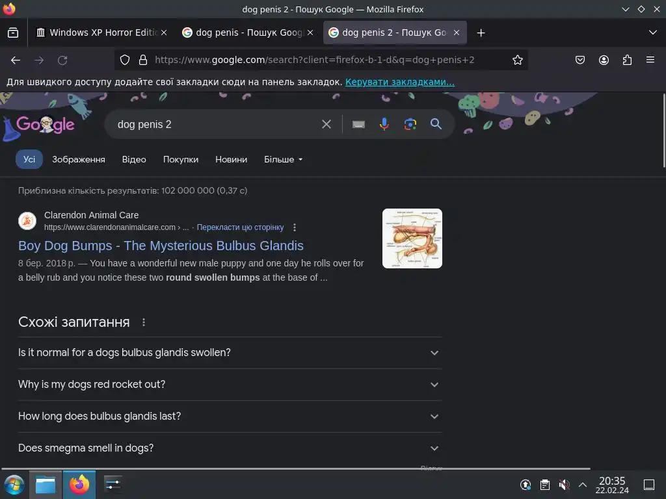
Task: Unmute the volume tray icon
Action: (x=564, y=485)
